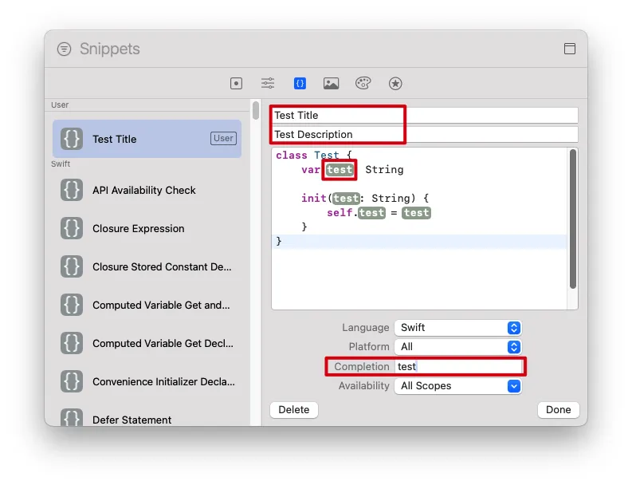Open the Modifiers library tab icon

tap(268, 83)
